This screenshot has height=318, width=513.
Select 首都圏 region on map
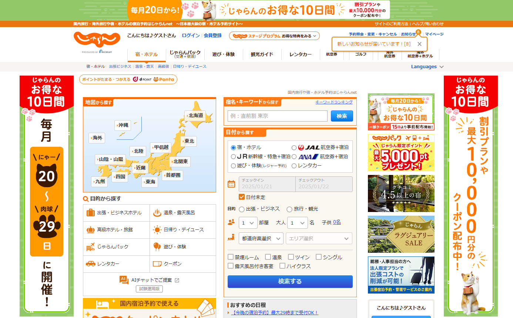coord(172,175)
